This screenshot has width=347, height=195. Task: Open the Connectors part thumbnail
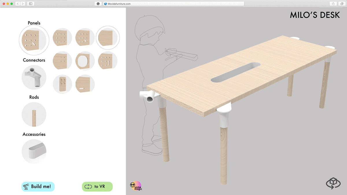tap(34, 77)
